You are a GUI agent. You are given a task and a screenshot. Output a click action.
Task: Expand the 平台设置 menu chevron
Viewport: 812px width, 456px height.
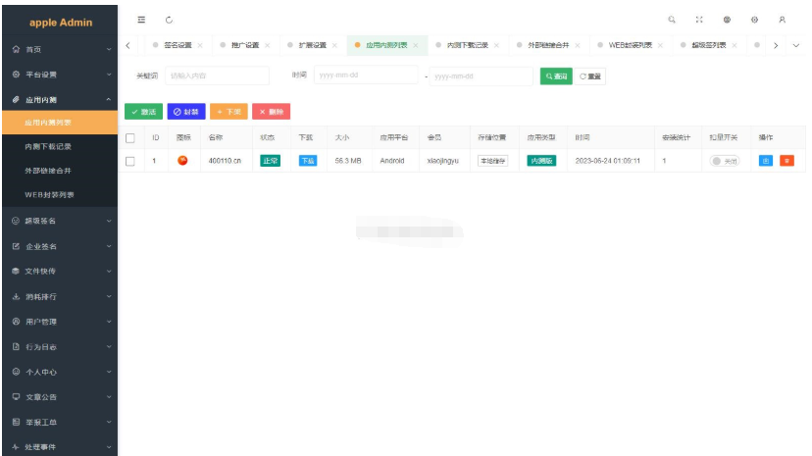pos(109,75)
